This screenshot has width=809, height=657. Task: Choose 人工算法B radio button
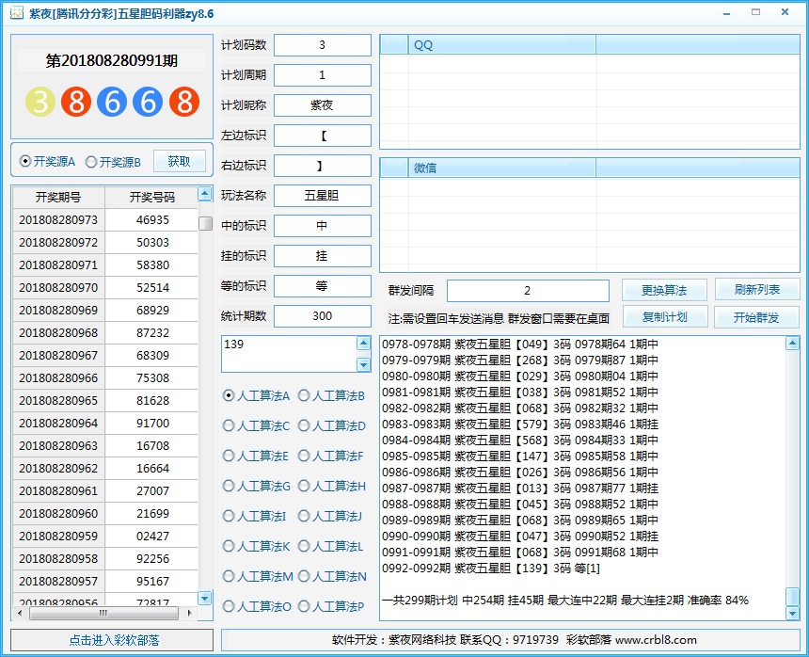click(x=304, y=396)
